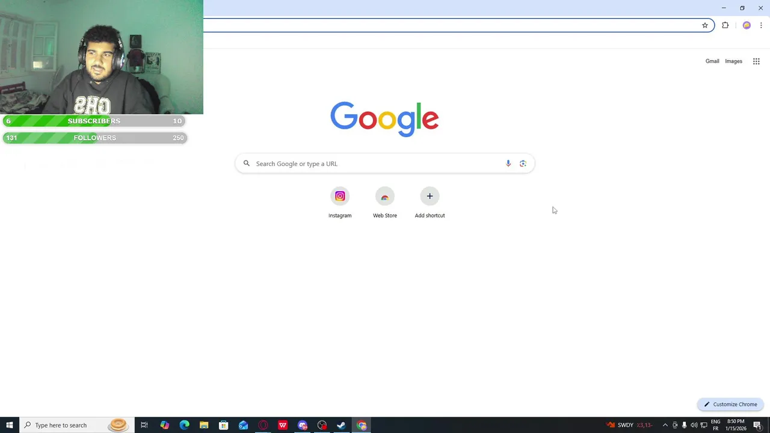The height and width of the screenshot is (433, 770).
Task: Open Steam from the taskbar
Action: (x=342, y=425)
